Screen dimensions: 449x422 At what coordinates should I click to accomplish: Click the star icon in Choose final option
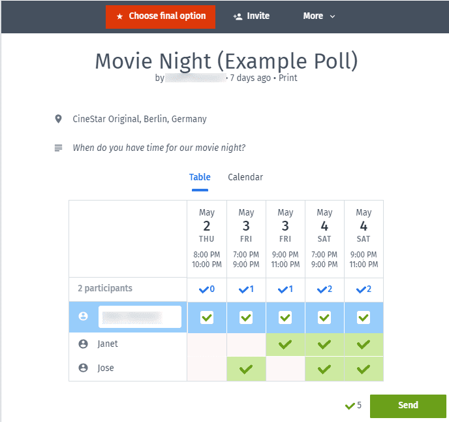[x=119, y=16]
